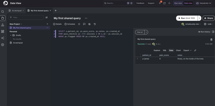The height and width of the screenshot is (106, 215).
Task: Open the Explore results tab
Action: tap(157, 50)
